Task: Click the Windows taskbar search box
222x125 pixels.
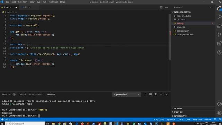Action: coord(25,124)
